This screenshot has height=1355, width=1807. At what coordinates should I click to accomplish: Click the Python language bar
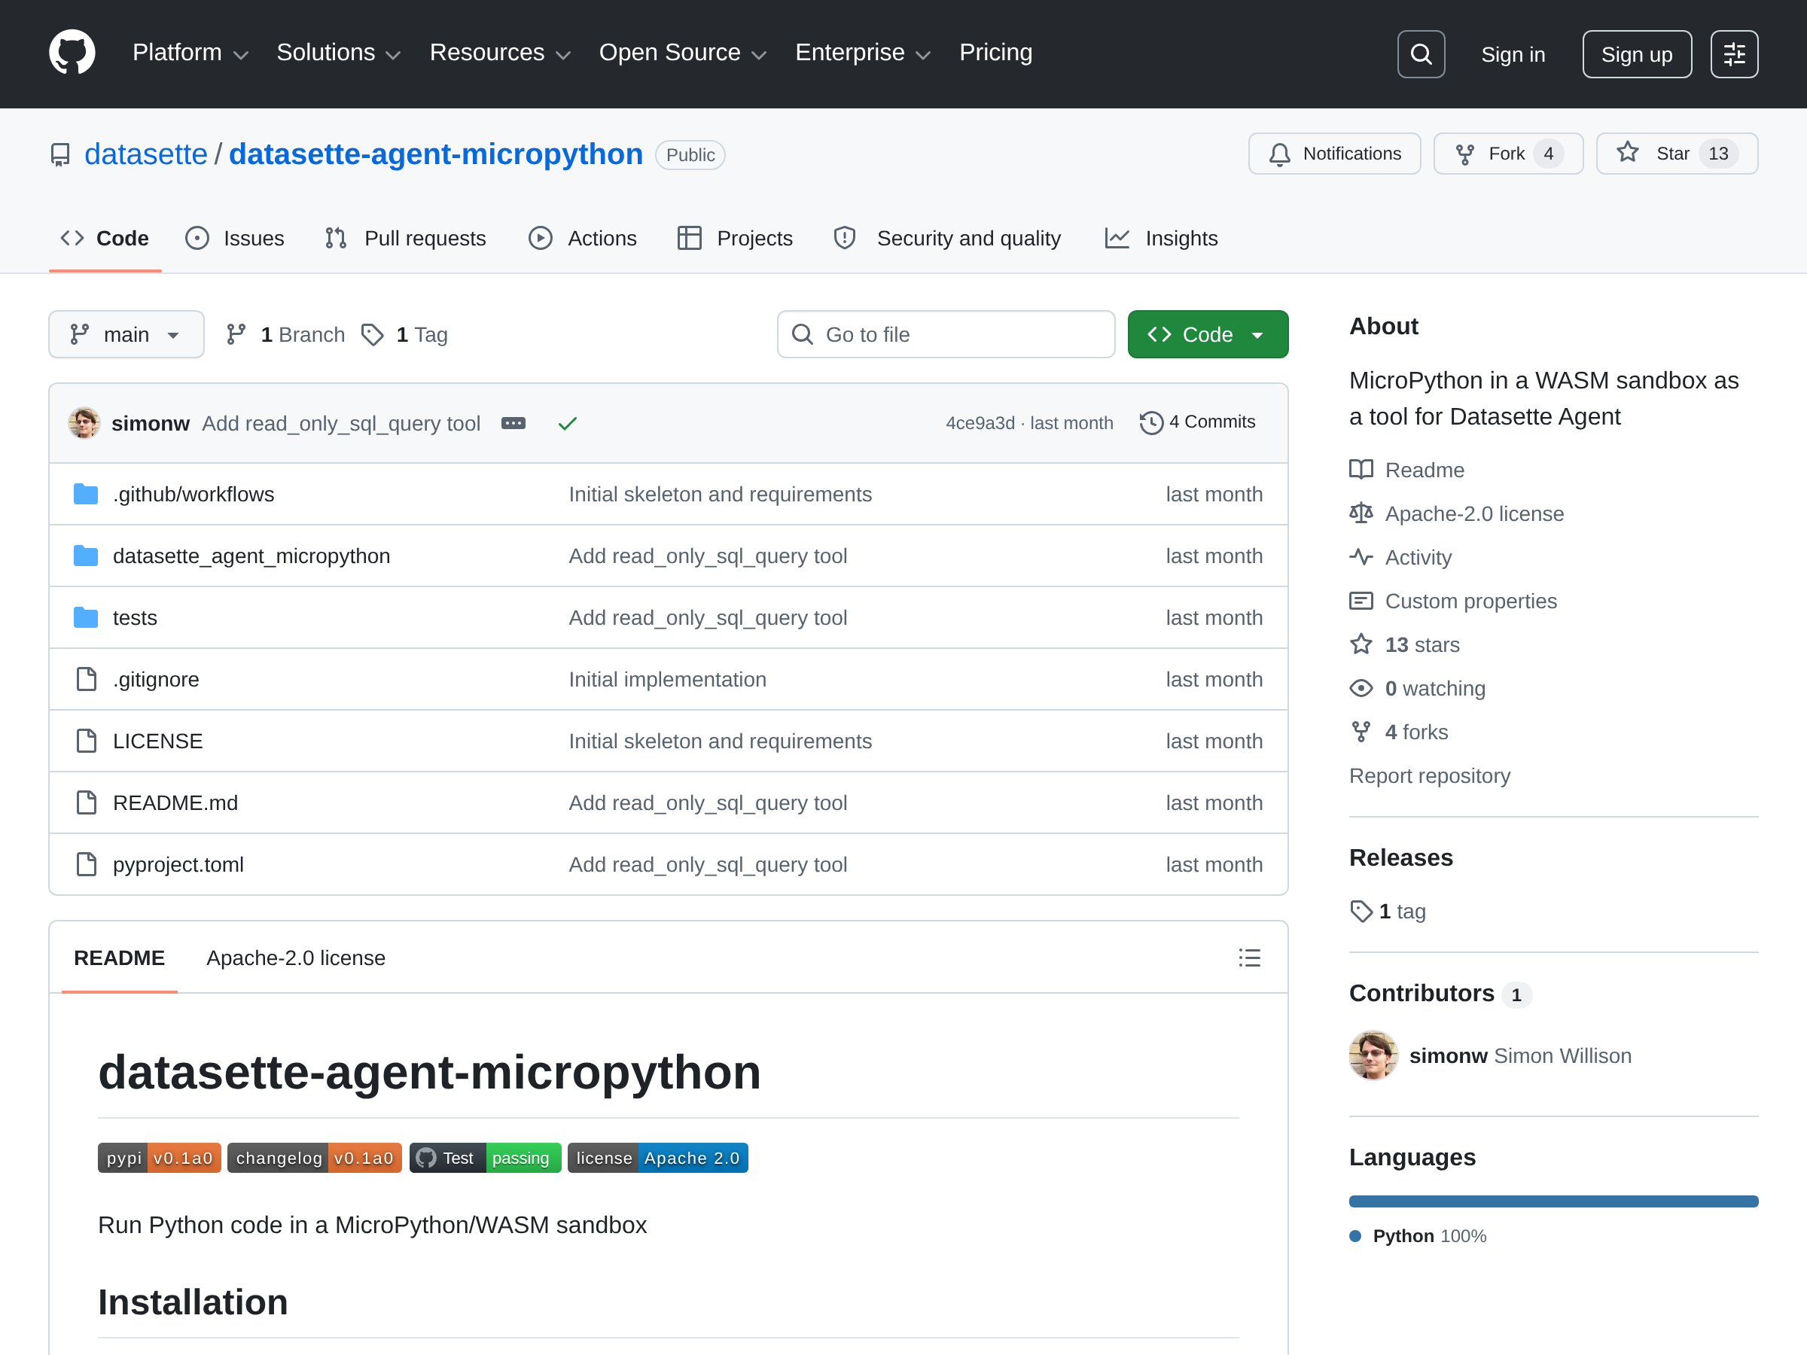tap(1553, 1201)
